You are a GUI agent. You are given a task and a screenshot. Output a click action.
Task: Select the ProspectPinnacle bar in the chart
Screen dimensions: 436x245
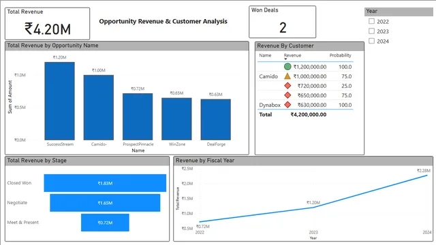138,116
